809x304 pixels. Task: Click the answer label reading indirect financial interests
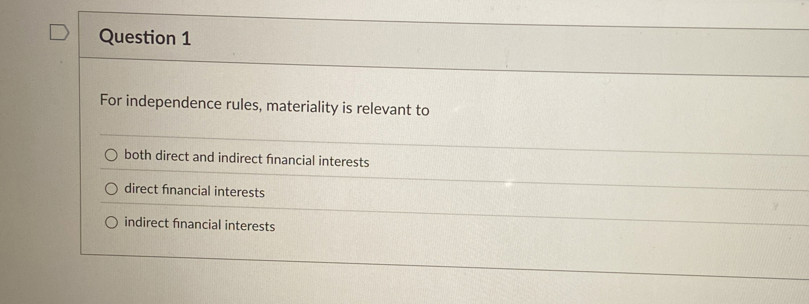199,224
